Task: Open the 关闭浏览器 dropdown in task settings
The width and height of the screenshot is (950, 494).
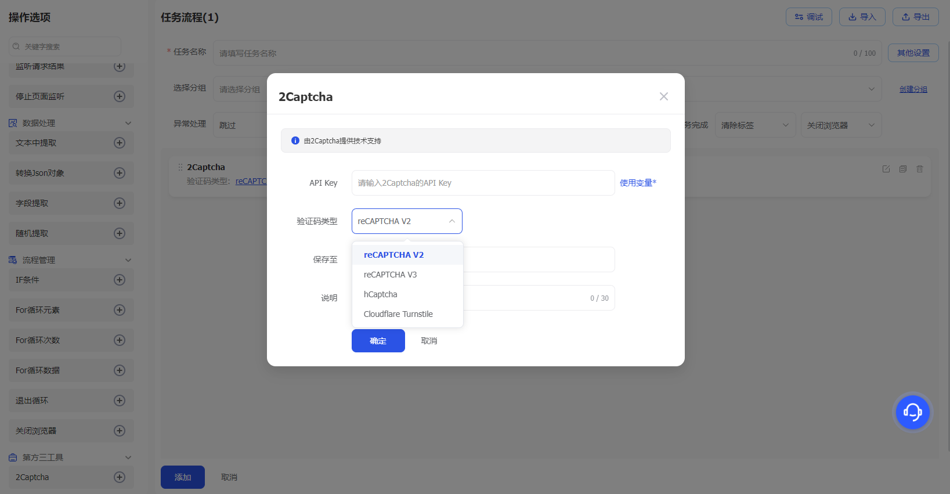Action: click(x=841, y=125)
